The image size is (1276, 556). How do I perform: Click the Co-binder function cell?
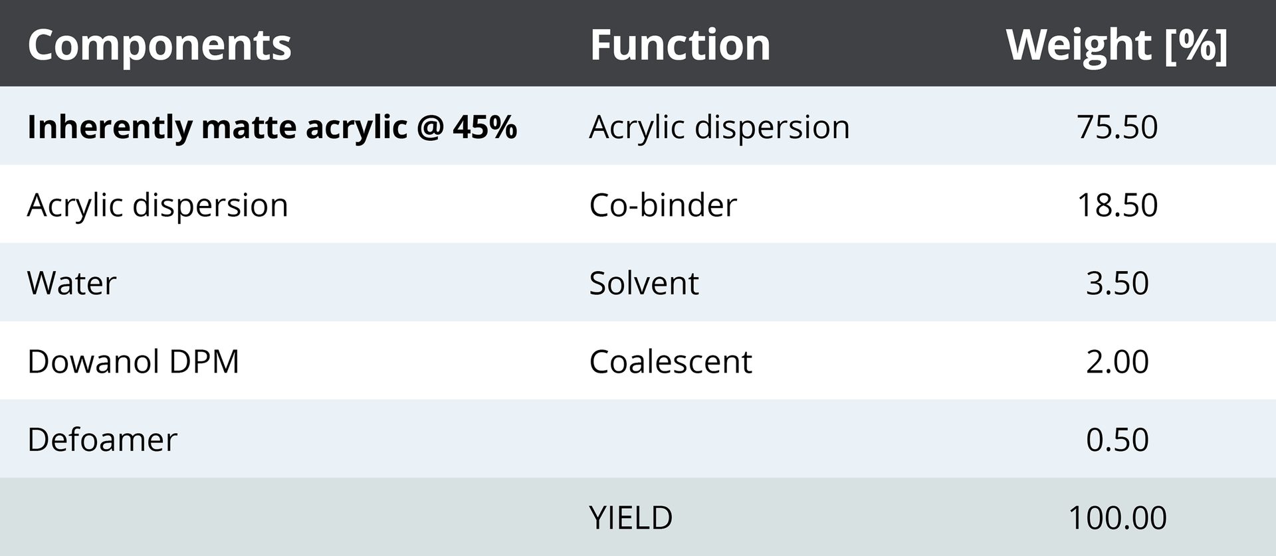click(x=663, y=205)
